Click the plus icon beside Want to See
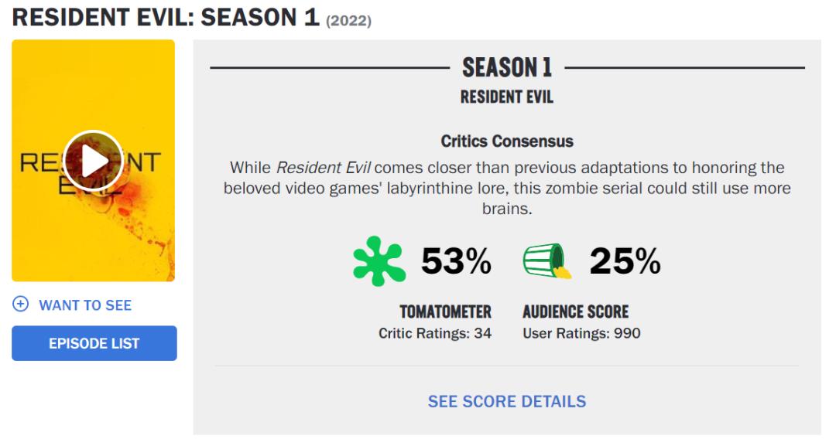Viewport: 836px width, 446px height. point(20,305)
